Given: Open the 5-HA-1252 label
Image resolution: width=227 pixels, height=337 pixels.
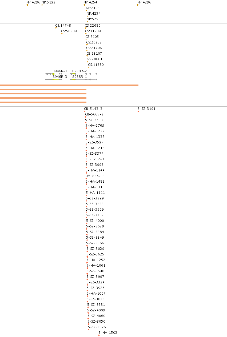Looking at the screenshot, I should (x=96, y=260).
